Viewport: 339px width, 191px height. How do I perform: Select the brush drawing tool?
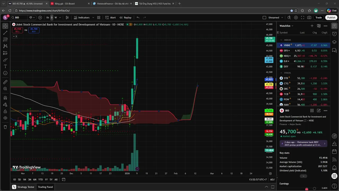click(5, 60)
